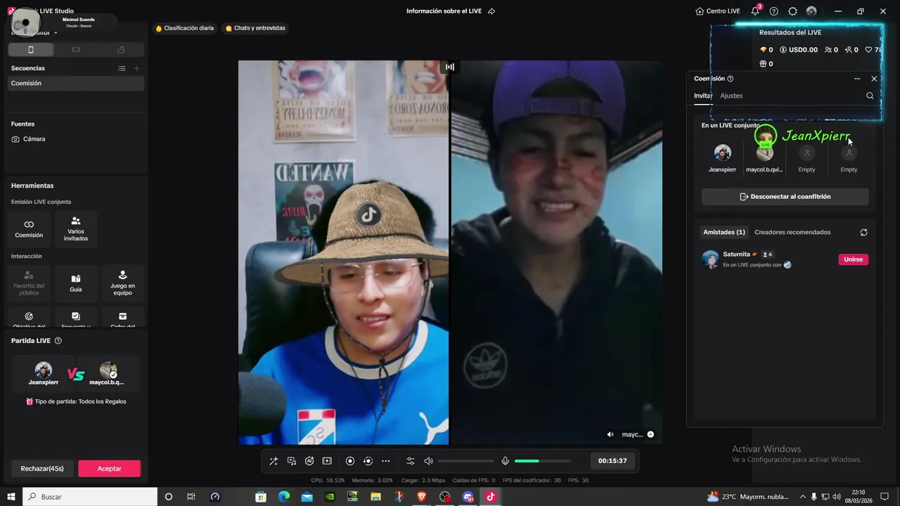The image size is (900, 506).
Task: Adjust the microphone level slider
Action: point(543,461)
